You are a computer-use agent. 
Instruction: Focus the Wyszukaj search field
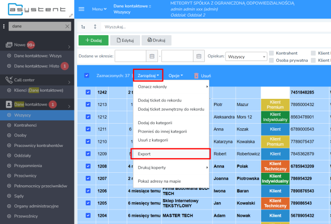click(216, 27)
